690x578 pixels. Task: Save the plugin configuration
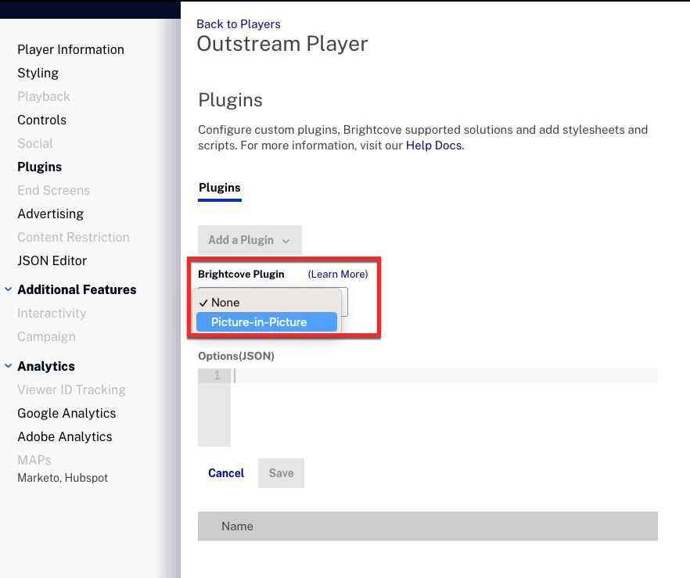coord(281,473)
